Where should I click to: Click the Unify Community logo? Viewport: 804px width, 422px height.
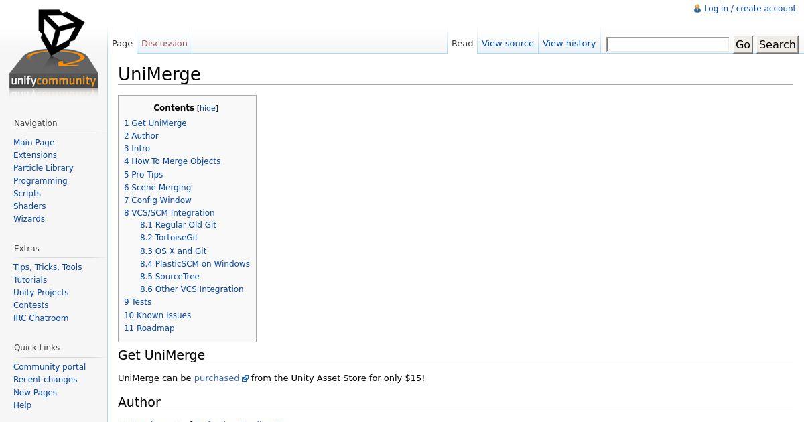pyautogui.click(x=54, y=52)
